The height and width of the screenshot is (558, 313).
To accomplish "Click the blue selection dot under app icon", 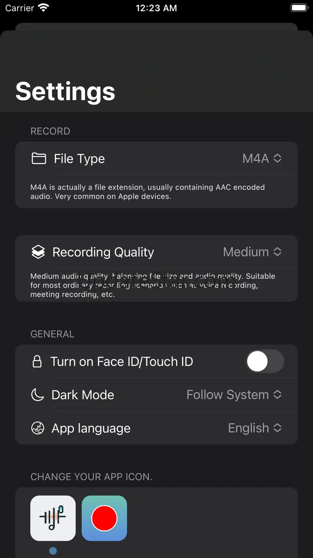I will pyautogui.click(x=53, y=551).
